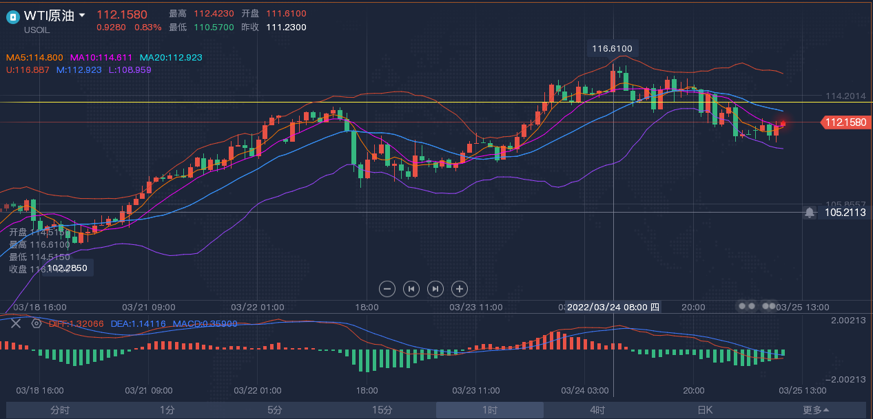Expand the 更多 timeframe menu
873x419 pixels.
tap(816, 410)
